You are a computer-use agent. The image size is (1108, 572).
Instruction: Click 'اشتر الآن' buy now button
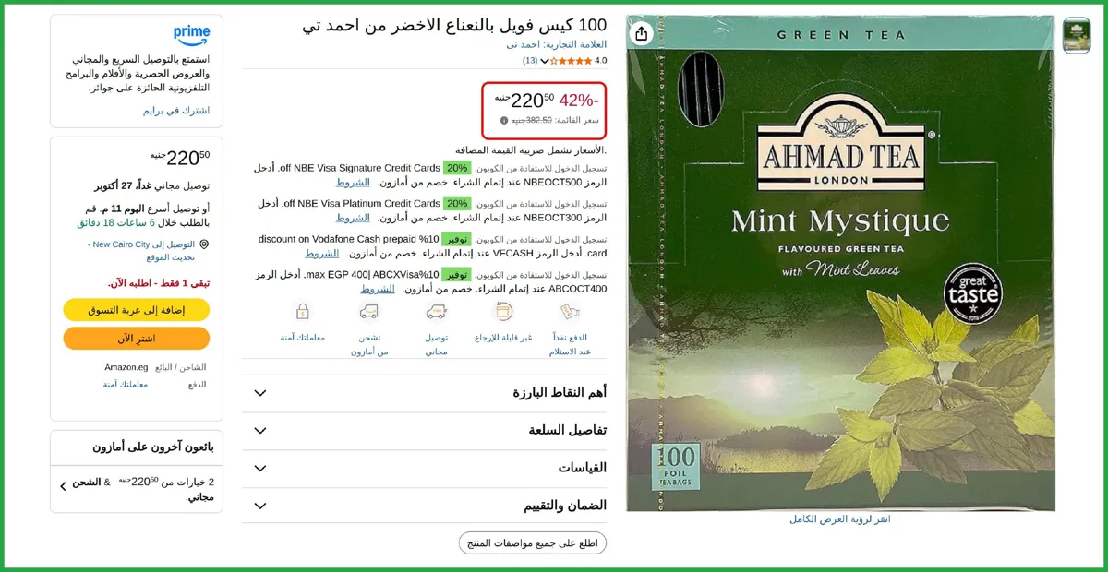(137, 339)
